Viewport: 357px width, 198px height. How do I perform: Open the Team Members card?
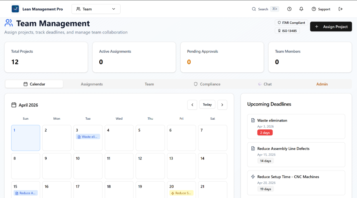click(310, 57)
